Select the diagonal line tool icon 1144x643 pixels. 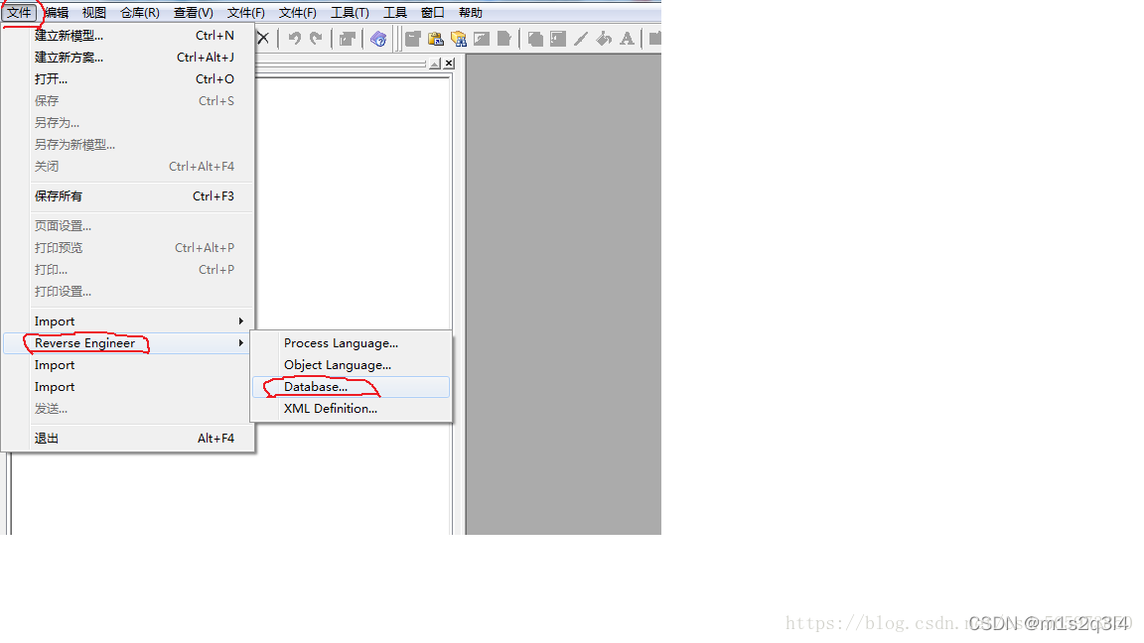point(581,39)
